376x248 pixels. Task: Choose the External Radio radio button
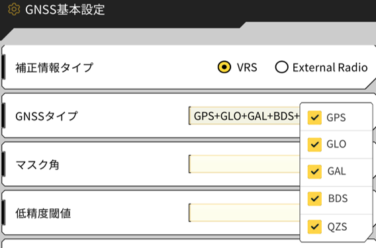[281, 67]
